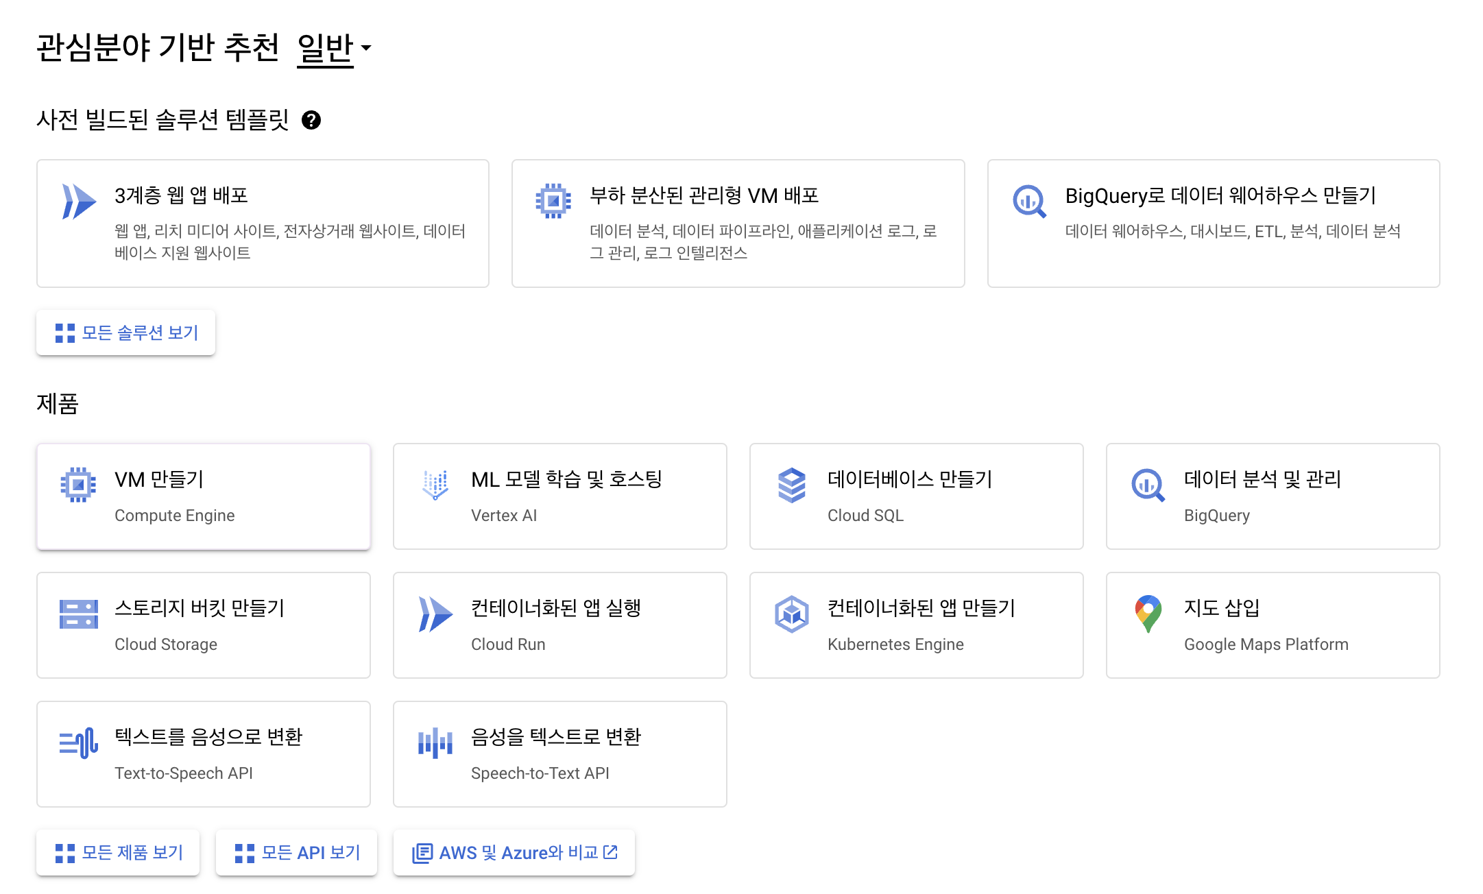Click the Cloud Storage bucket icon
This screenshot has height=894, width=1483.
point(78,614)
